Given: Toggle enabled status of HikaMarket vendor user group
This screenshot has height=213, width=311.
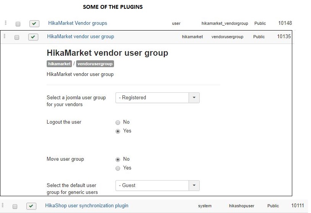Looking at the screenshot, I should 33,37.
